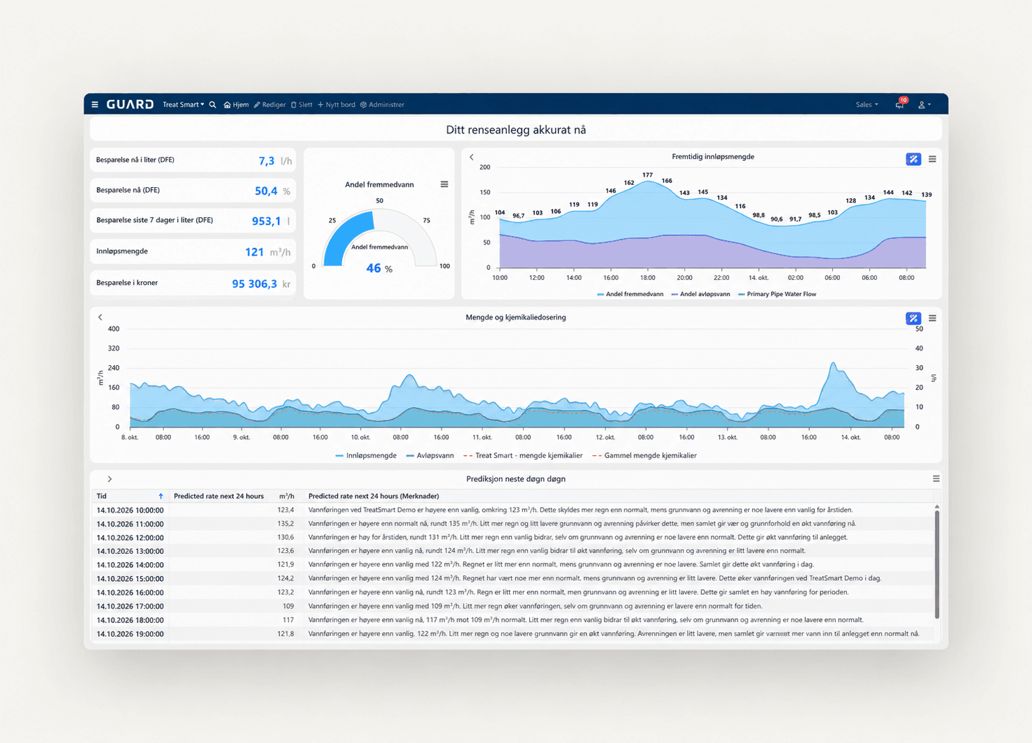This screenshot has height=743, width=1032.
Task: Create new board with Nytt bord
Action: point(337,105)
